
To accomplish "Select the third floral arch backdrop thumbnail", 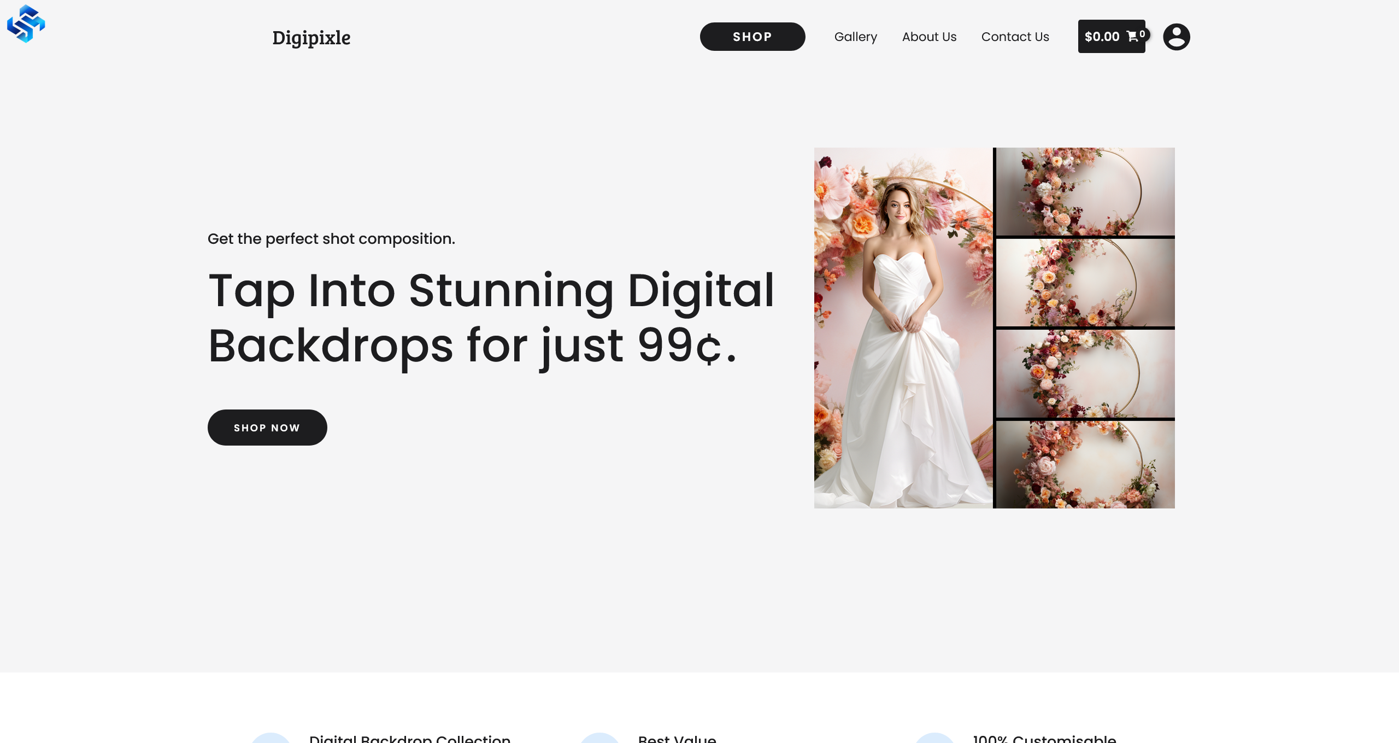I will [1085, 373].
